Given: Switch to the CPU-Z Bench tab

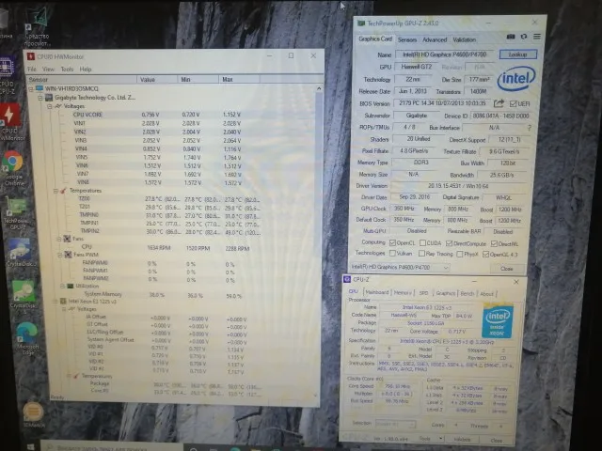Looking at the screenshot, I should tap(467, 294).
